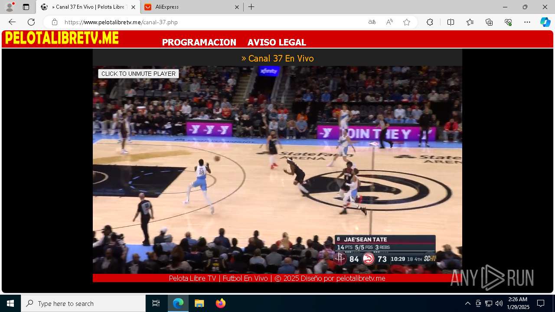Close the Canal 37 En Vivo tab
Viewport: 555px width, 312px height.
(133, 7)
